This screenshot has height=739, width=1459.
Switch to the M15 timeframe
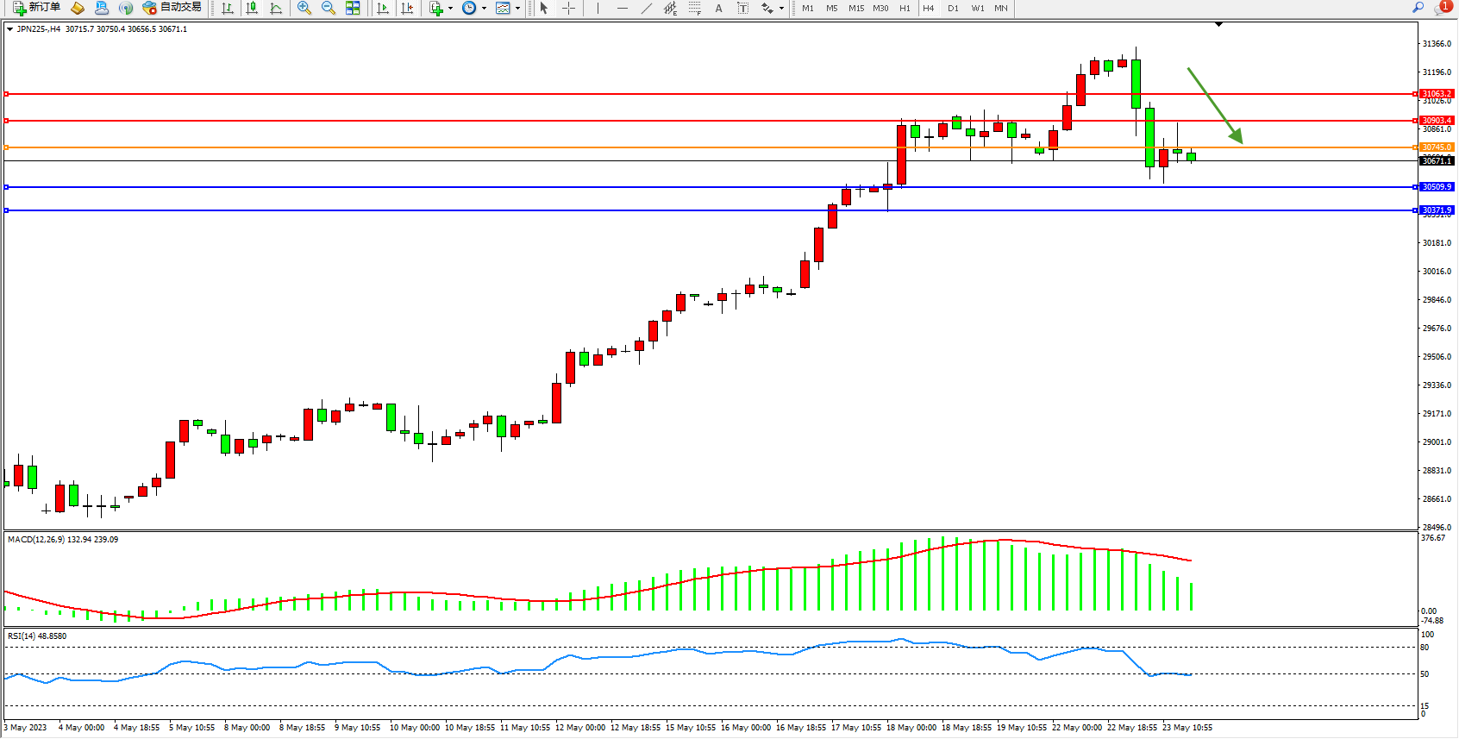coord(855,8)
